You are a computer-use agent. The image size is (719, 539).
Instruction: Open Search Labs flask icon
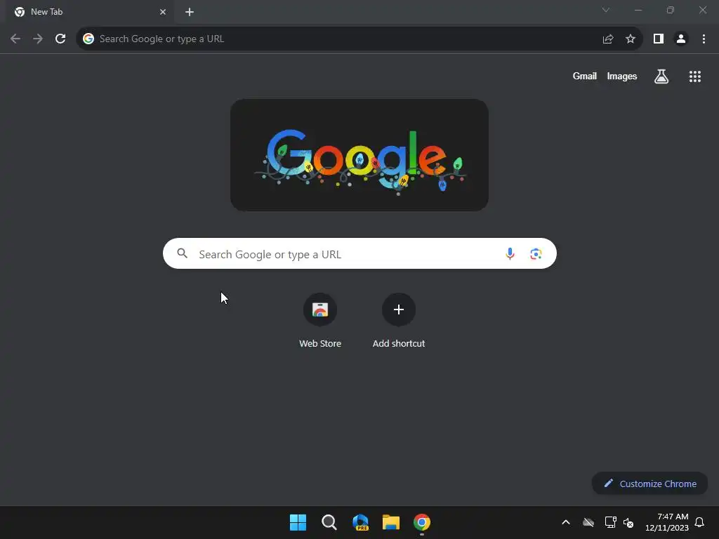661,76
